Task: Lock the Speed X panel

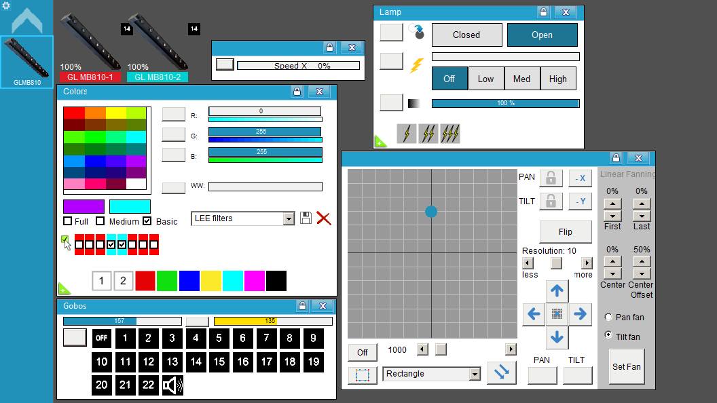Action: click(x=330, y=47)
